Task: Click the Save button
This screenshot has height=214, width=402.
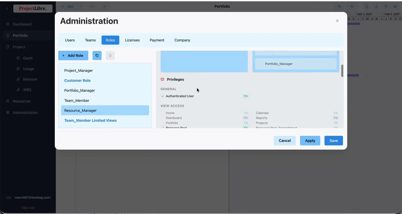Action: [334, 141]
